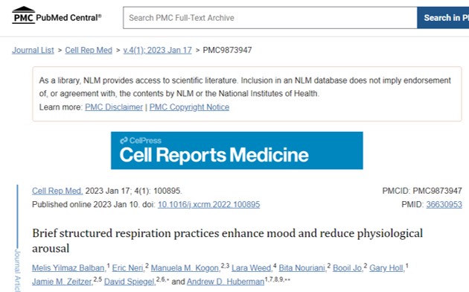This screenshot has height=292, width=469.
Task: Select author Eric Neri
Action: 128,268
